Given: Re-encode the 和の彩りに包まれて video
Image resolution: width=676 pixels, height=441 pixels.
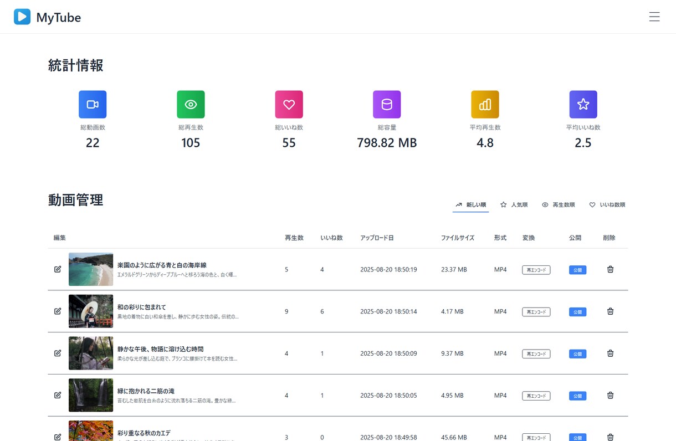Looking at the screenshot, I should click(x=536, y=312).
